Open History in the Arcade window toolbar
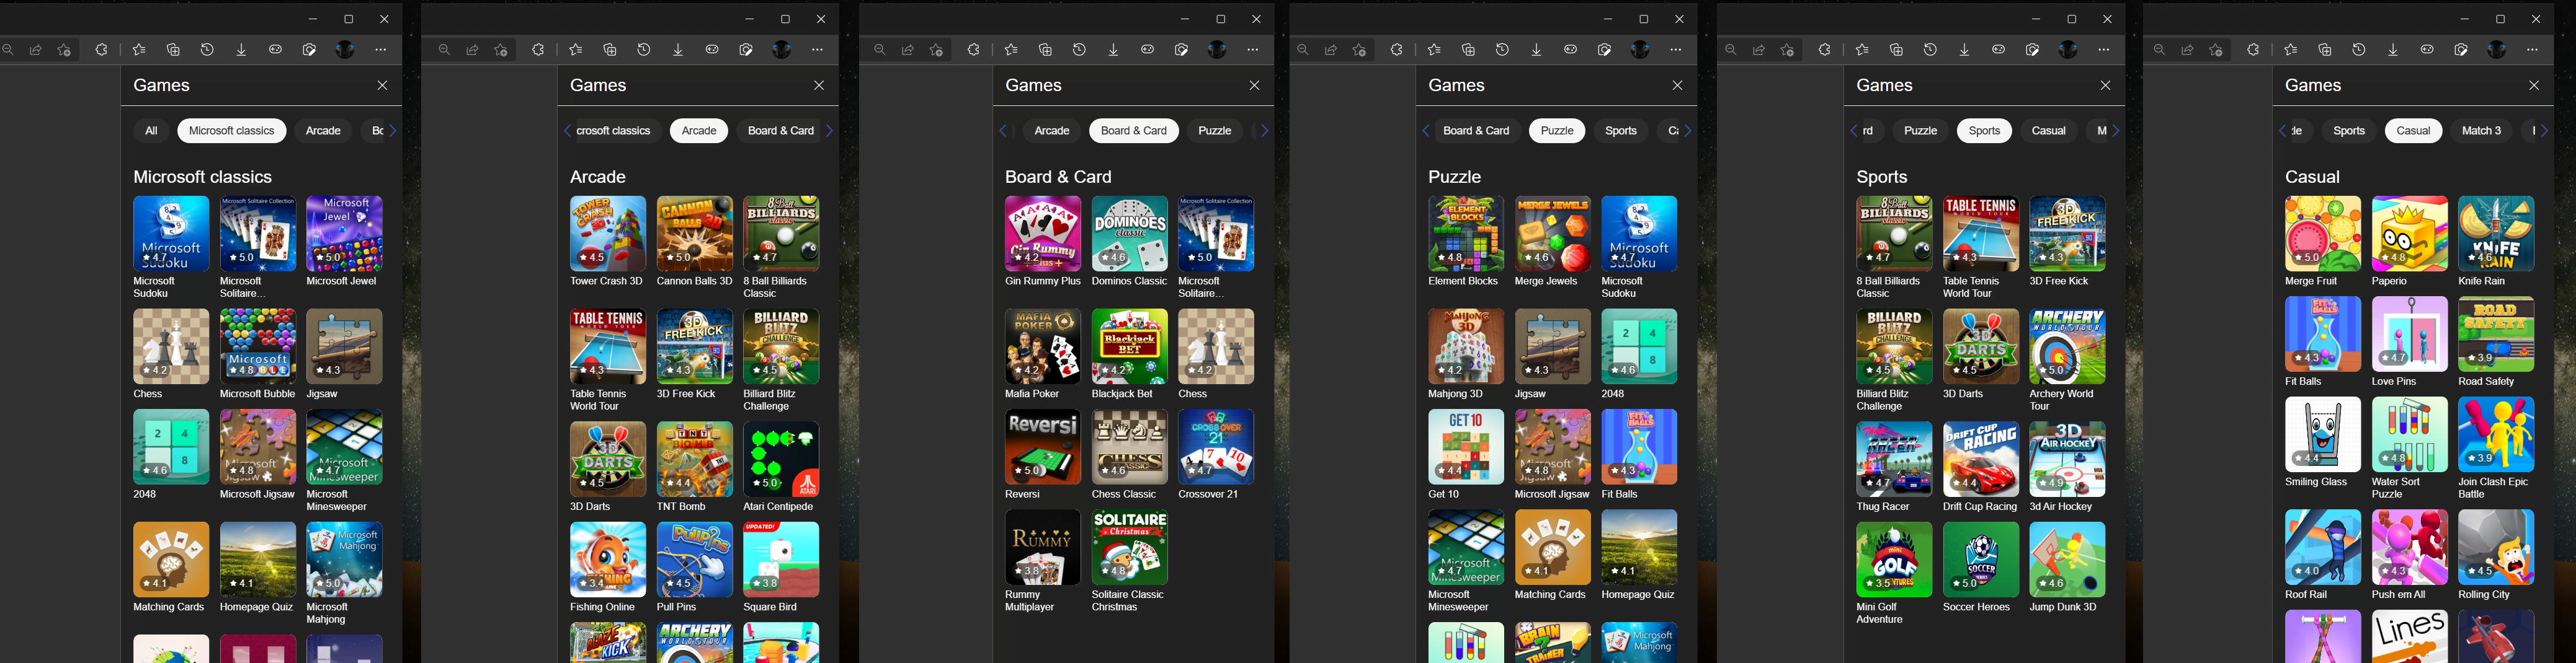Screen dimensions: 2576x663 tap(644, 49)
